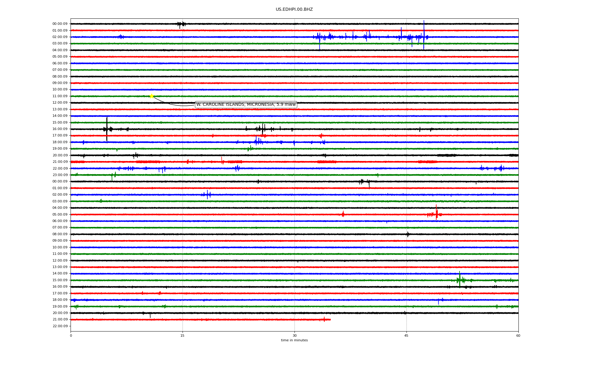Click the x-axis tick label 60
Screen dimensions: 589x368
coord(518,335)
